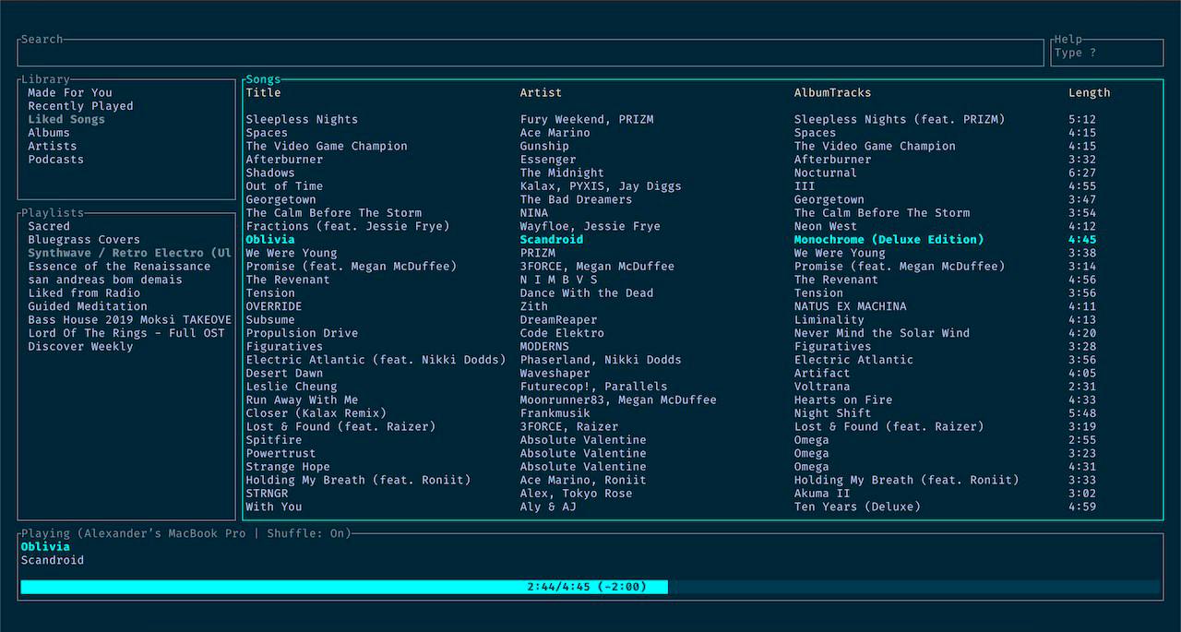Select Essence of the Renaissance playlist
This screenshot has width=1181, height=632.
pyautogui.click(x=119, y=267)
